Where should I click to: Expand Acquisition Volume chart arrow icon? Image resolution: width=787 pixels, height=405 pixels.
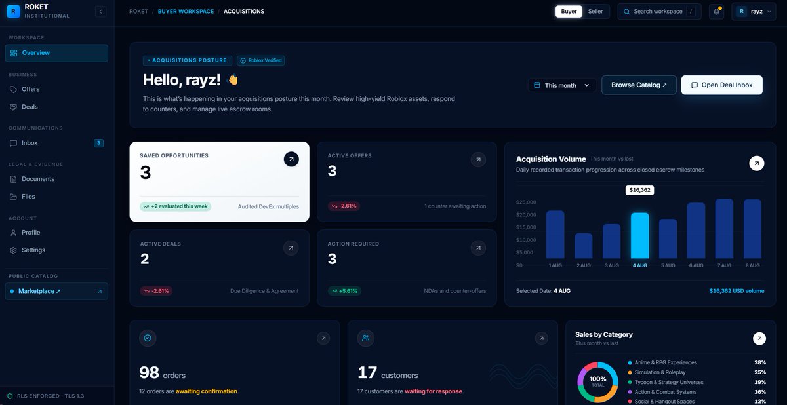pyautogui.click(x=757, y=163)
